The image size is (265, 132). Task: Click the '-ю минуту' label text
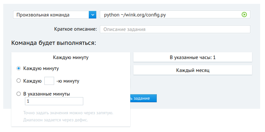[67, 81]
